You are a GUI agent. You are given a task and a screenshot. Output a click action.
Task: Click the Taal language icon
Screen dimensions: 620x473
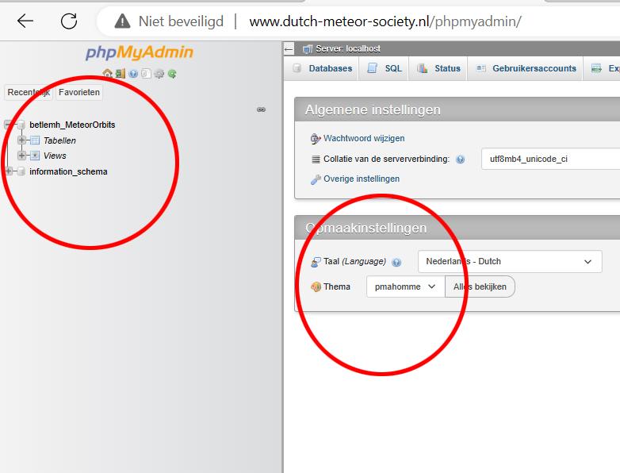316,262
